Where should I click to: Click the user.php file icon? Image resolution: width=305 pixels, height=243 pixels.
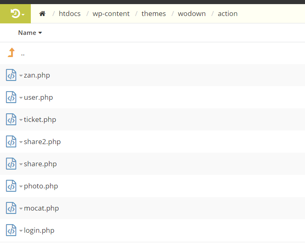coord(11,97)
